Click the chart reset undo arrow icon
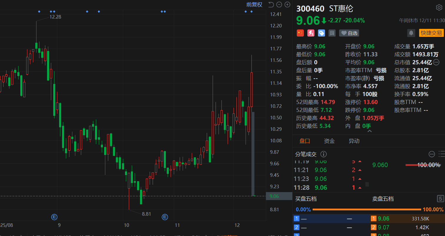 (x=271, y=5)
